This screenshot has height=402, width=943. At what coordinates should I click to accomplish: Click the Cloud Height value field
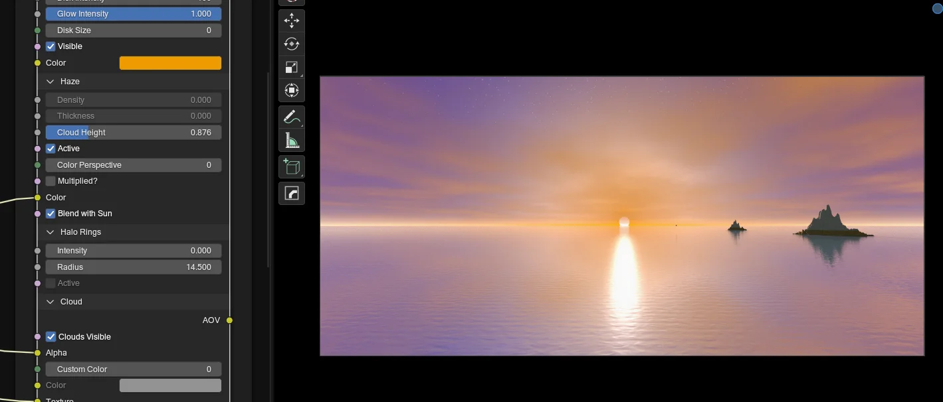tap(133, 132)
